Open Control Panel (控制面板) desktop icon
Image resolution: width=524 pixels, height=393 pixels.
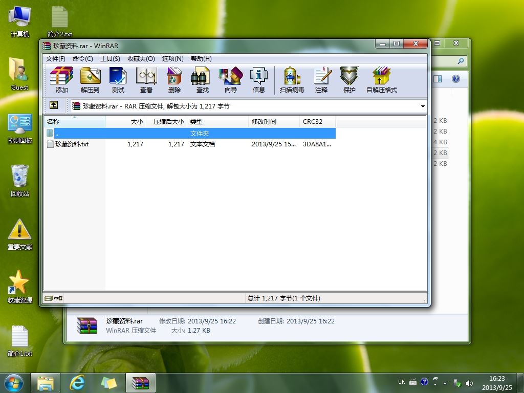click(x=20, y=128)
